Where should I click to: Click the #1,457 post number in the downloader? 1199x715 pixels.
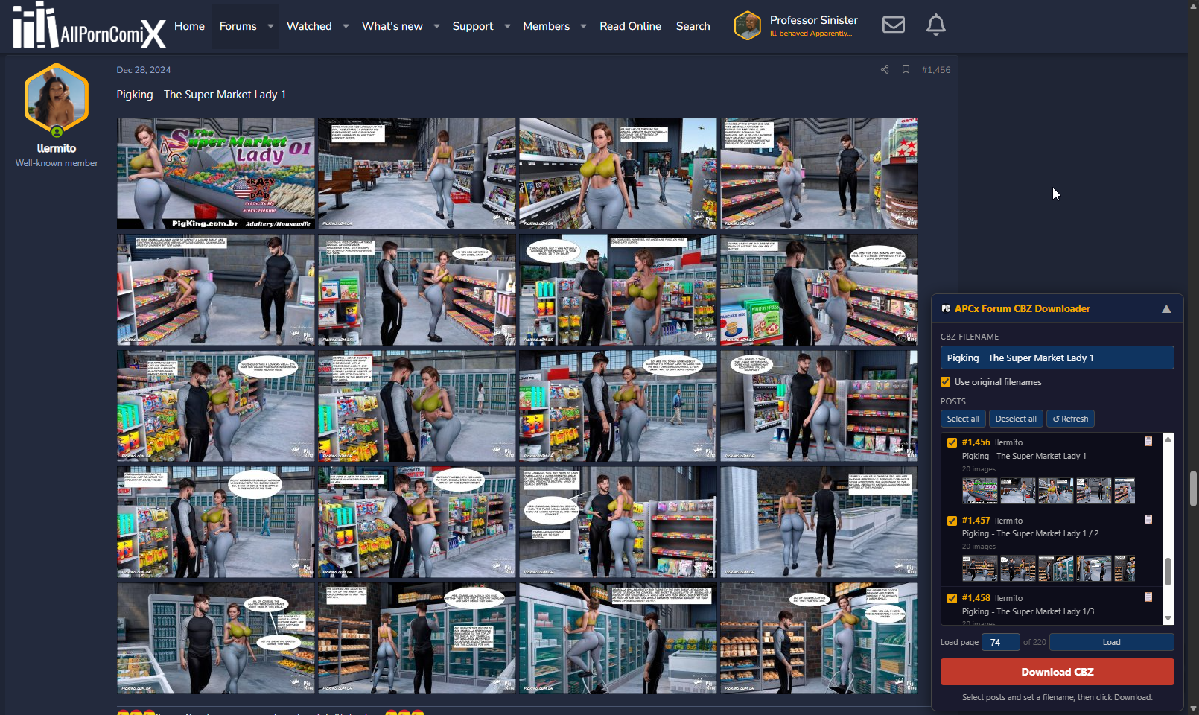pos(976,521)
